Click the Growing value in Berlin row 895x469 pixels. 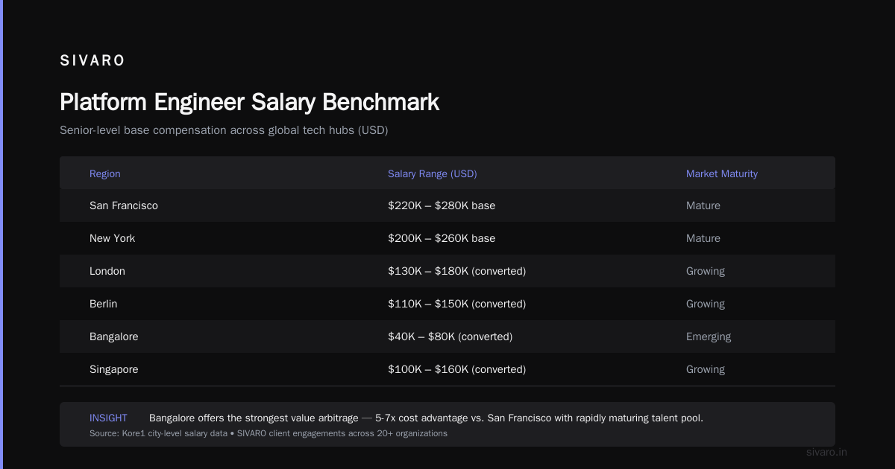click(x=706, y=304)
